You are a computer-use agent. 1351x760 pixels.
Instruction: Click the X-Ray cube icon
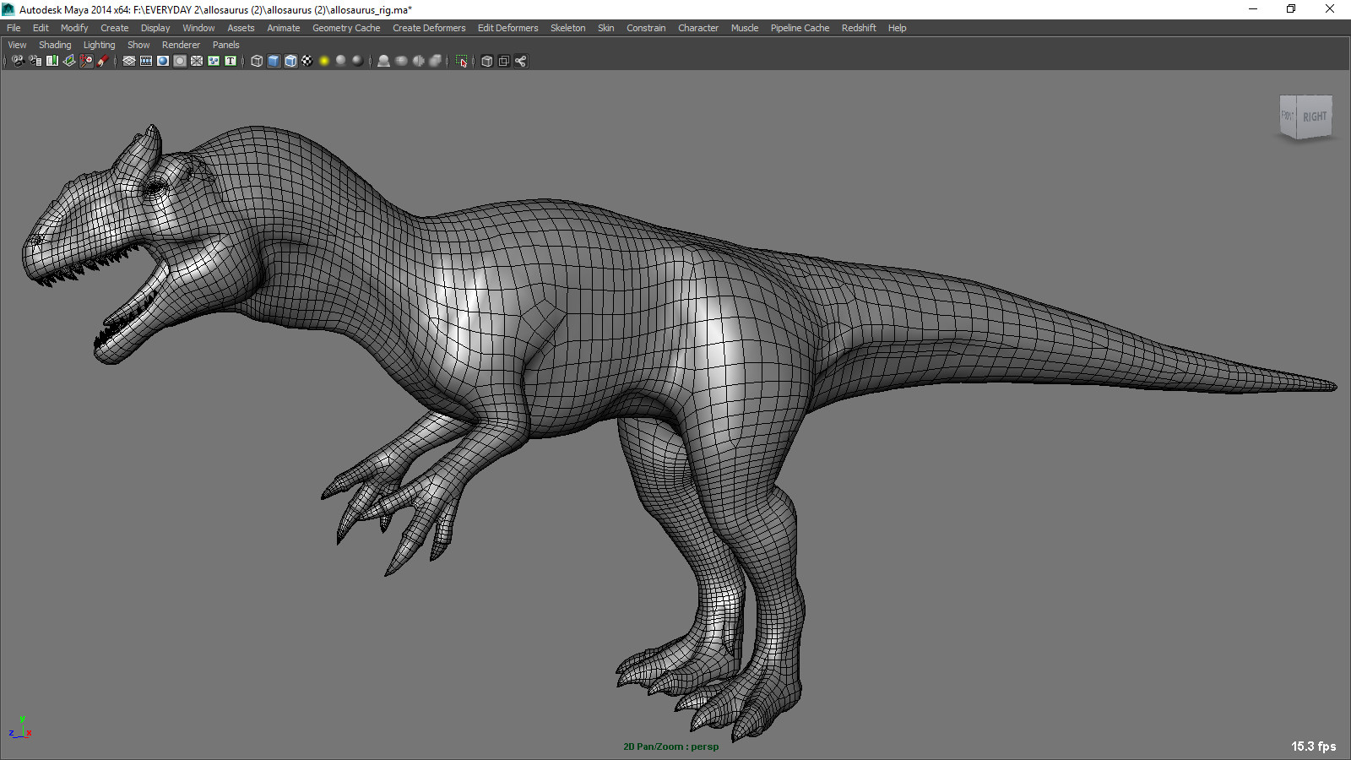click(x=487, y=61)
